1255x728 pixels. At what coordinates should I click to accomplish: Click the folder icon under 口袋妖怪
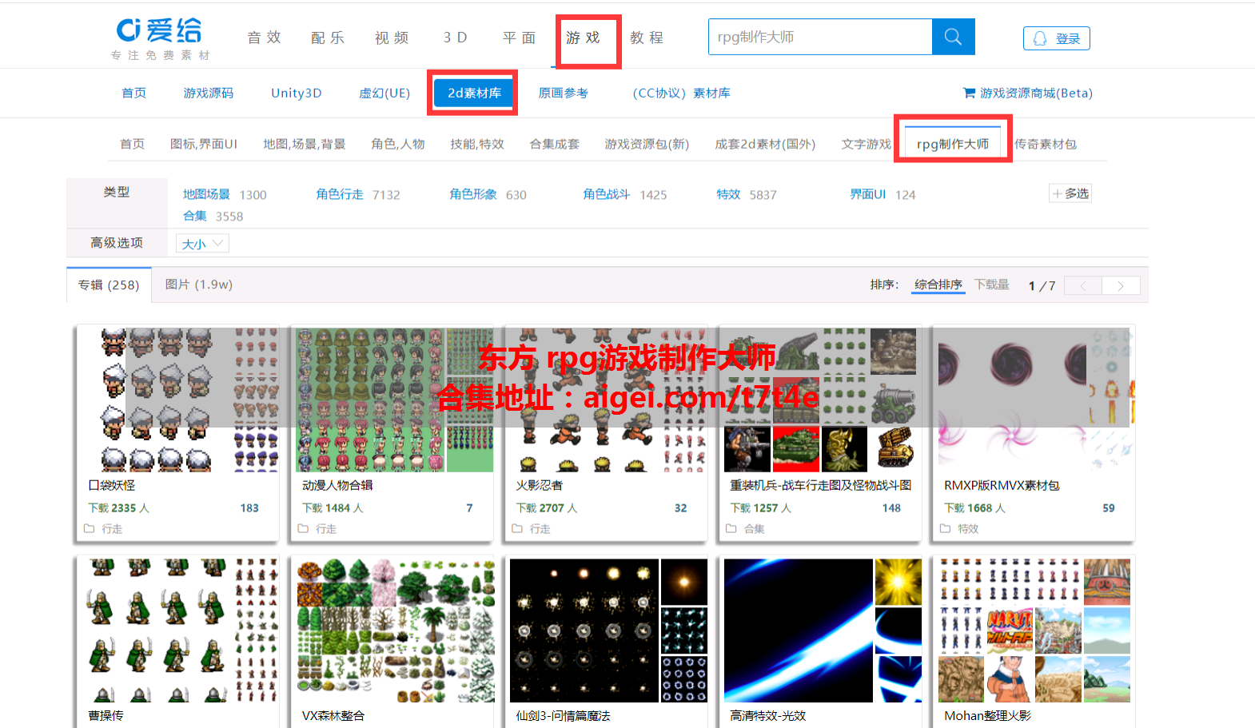pyautogui.click(x=90, y=528)
